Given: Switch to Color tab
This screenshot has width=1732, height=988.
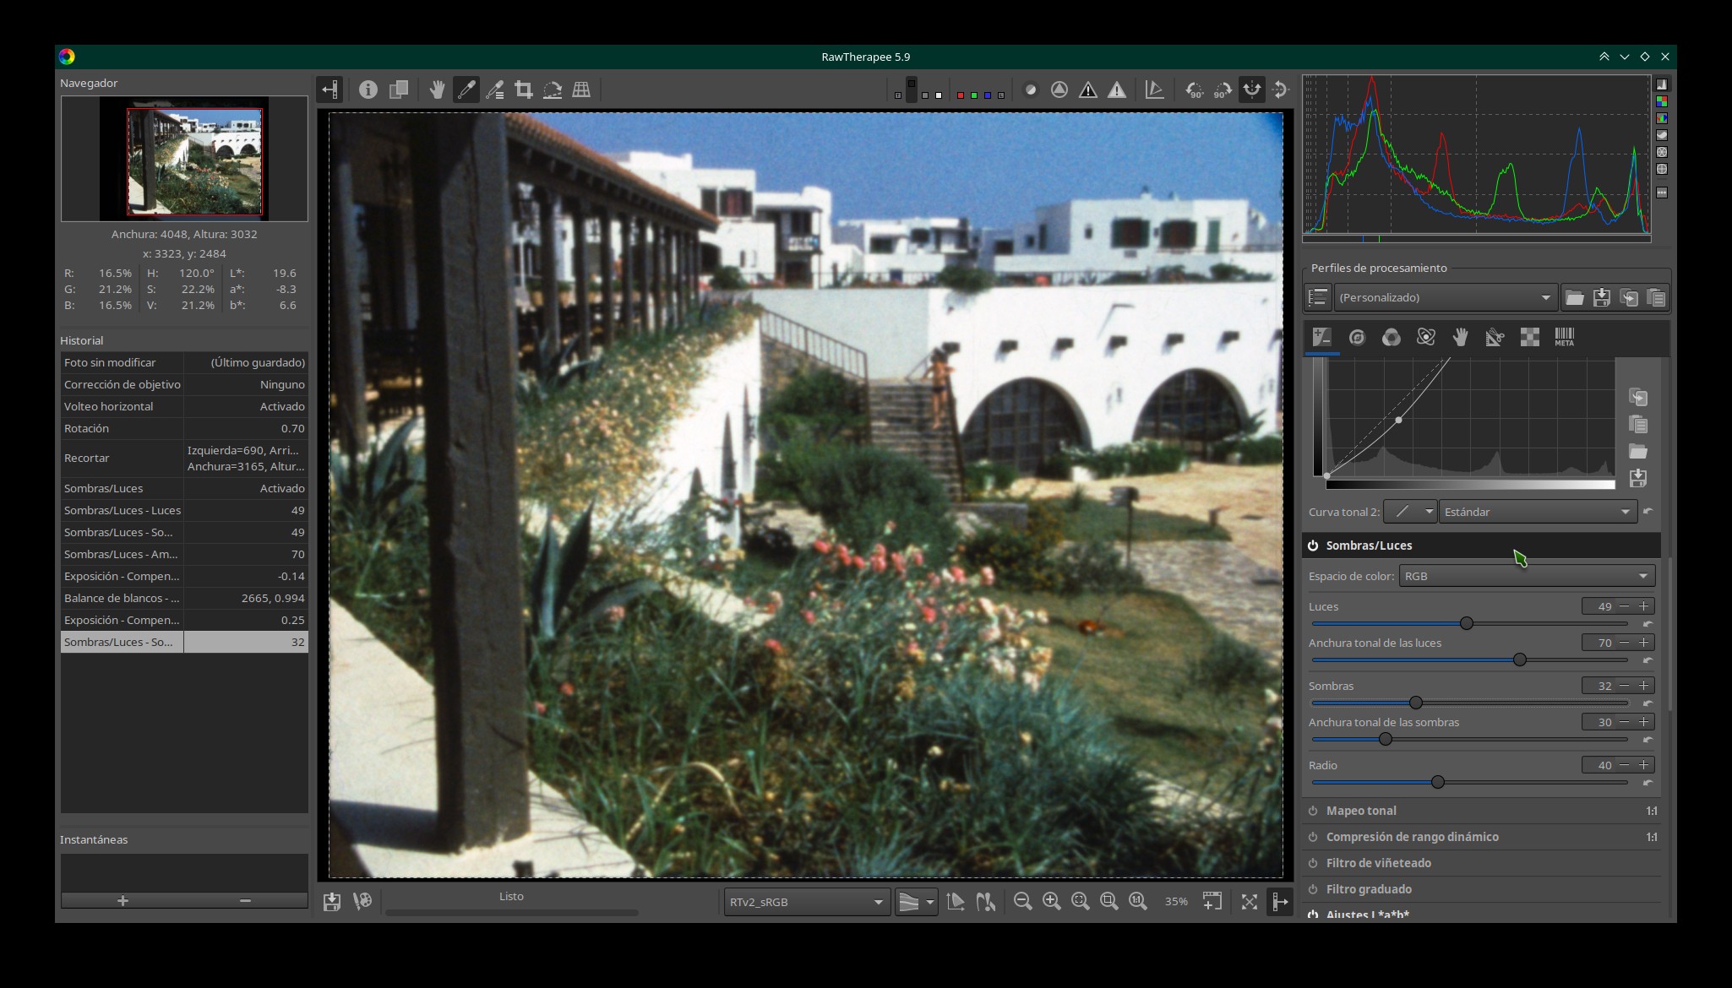Looking at the screenshot, I should click(1391, 337).
